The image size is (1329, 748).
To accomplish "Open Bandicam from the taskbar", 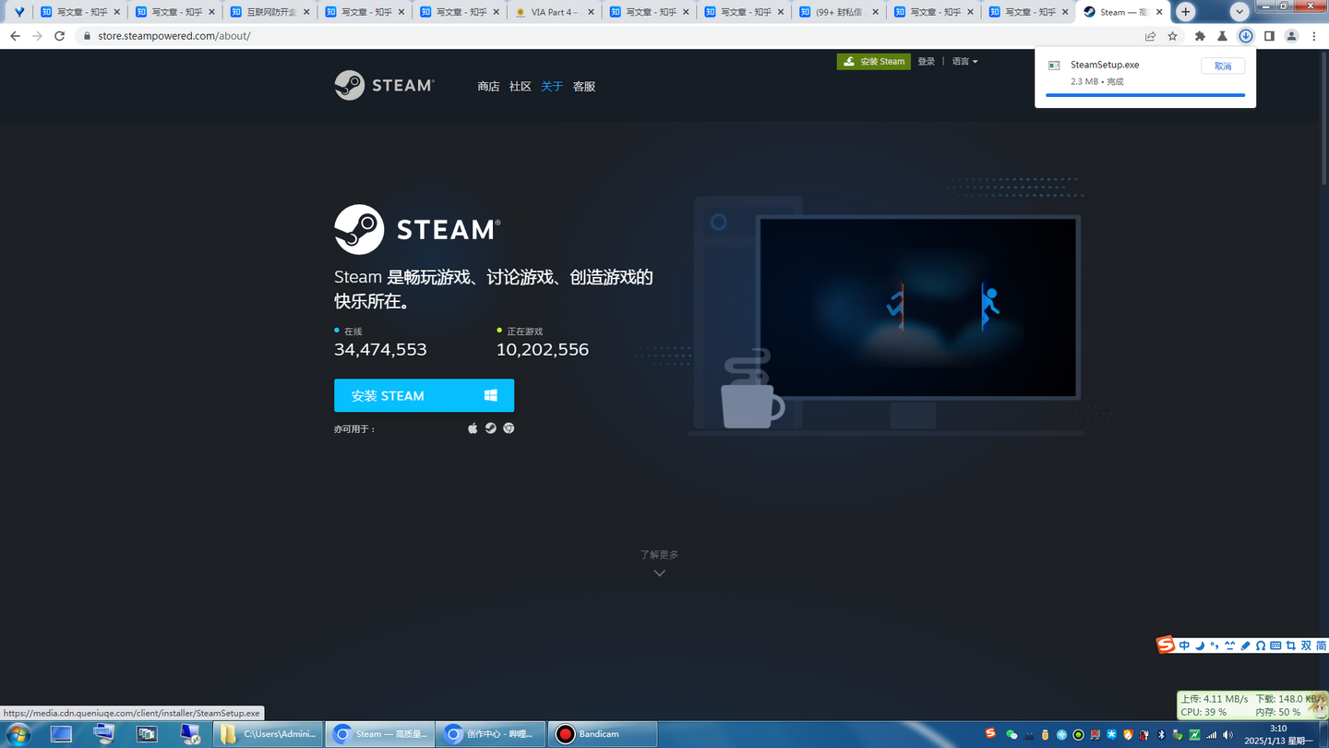I will tap(602, 734).
